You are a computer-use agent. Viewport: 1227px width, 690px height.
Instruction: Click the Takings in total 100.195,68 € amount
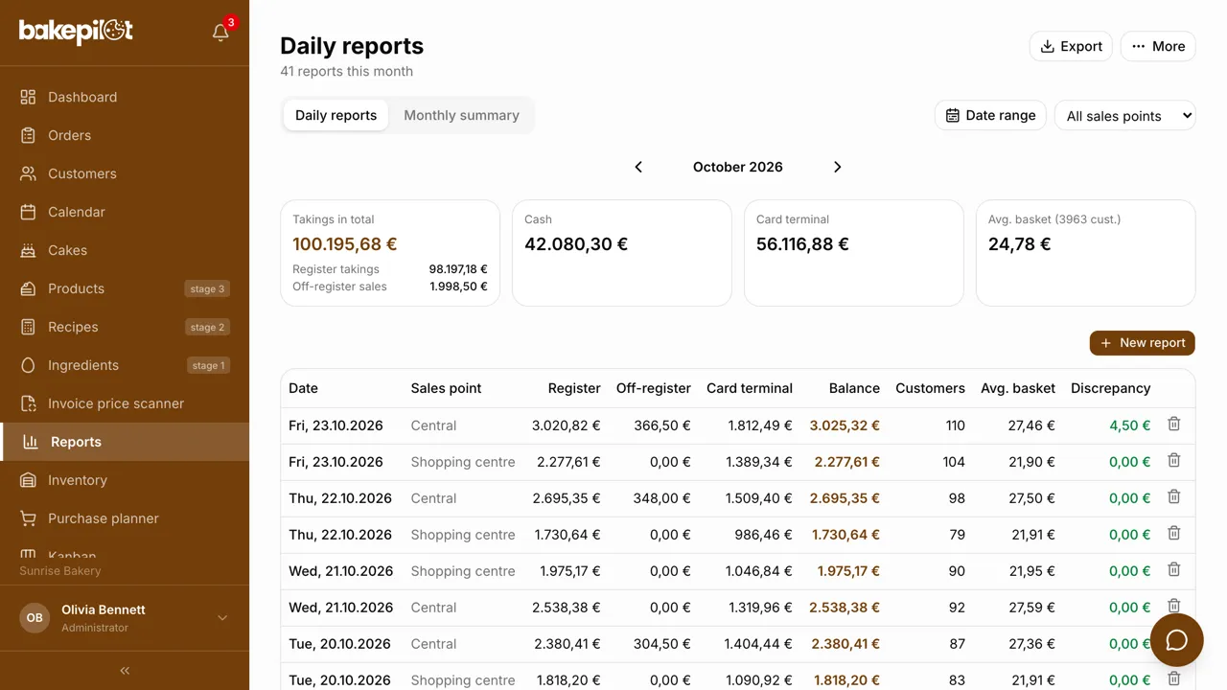pos(345,244)
